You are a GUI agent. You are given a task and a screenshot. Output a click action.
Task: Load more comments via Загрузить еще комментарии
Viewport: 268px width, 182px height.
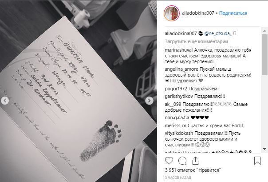pyautogui.click(x=197, y=42)
